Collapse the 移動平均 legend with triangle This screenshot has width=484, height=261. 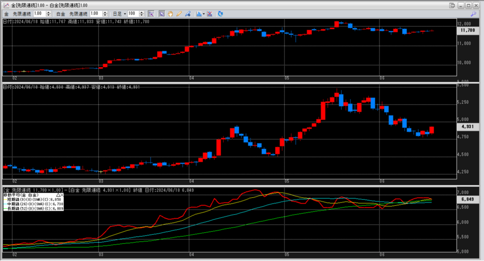pos(58,194)
